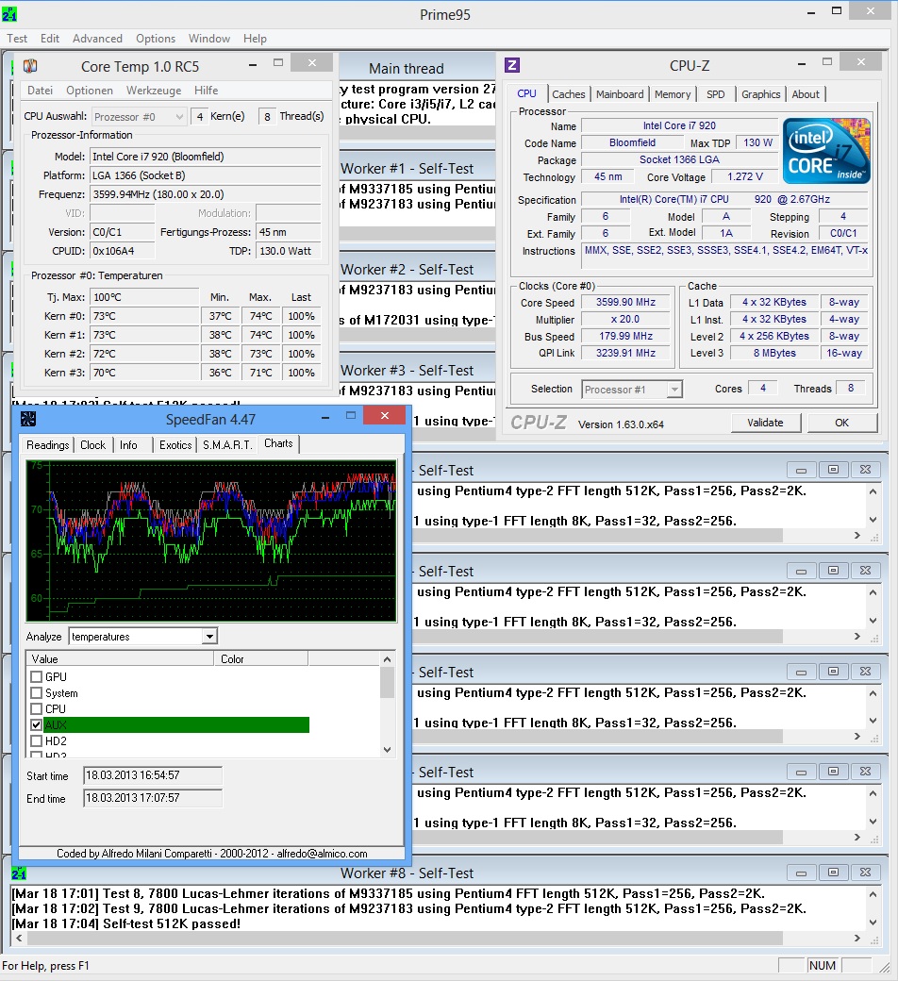
Task: Click the Core Temp window icon
Action: pyautogui.click(x=30, y=66)
